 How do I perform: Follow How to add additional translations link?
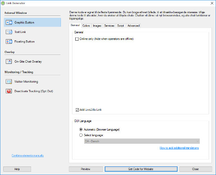click(x=179, y=148)
